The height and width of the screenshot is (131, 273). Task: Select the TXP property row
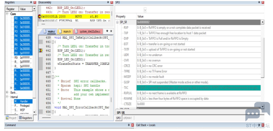pyautogui.click(x=188, y=33)
